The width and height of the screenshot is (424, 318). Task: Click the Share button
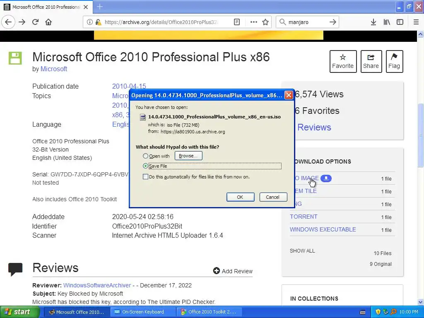point(371,61)
